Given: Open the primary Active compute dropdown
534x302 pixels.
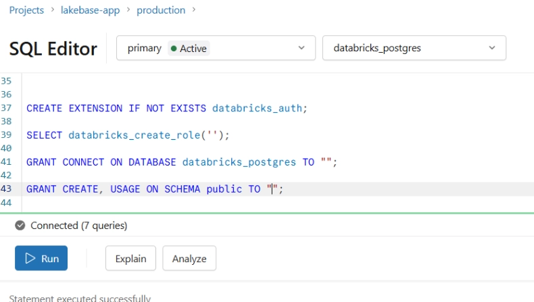Looking at the screenshot, I should point(216,48).
